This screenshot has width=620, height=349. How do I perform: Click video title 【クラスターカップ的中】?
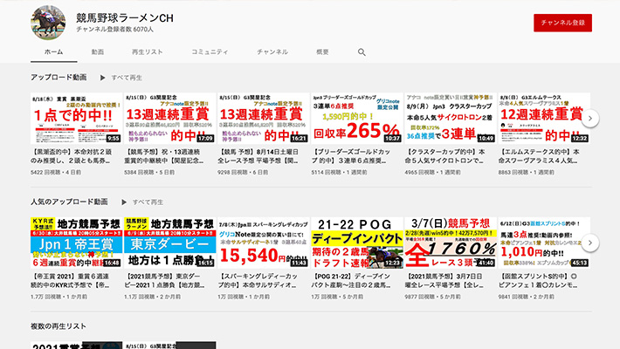[x=445, y=156]
